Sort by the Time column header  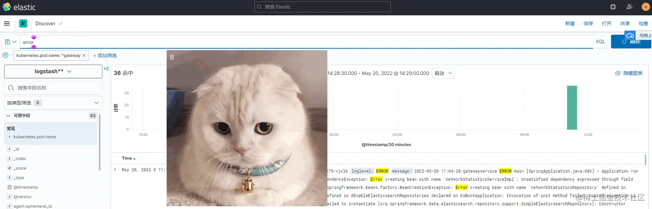[x=129, y=158]
